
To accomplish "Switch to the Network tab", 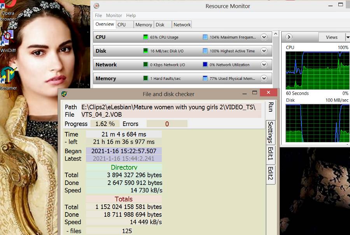I will tap(182, 24).
